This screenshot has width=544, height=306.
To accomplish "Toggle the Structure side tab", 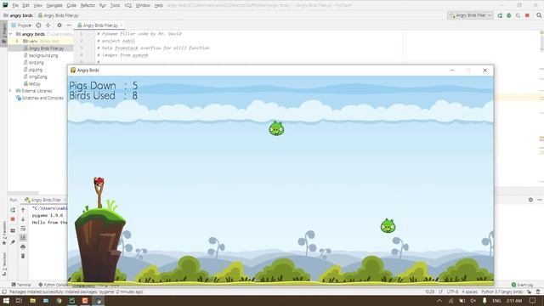I will pos(4,264).
